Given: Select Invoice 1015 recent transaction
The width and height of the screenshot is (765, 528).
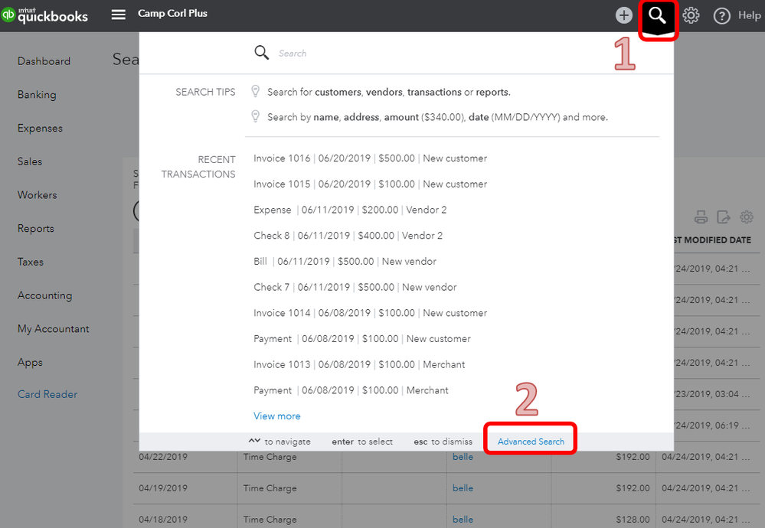Looking at the screenshot, I should 371,184.
